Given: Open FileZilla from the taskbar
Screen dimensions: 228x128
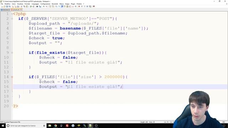Looking at the screenshot, I should coord(67,126).
